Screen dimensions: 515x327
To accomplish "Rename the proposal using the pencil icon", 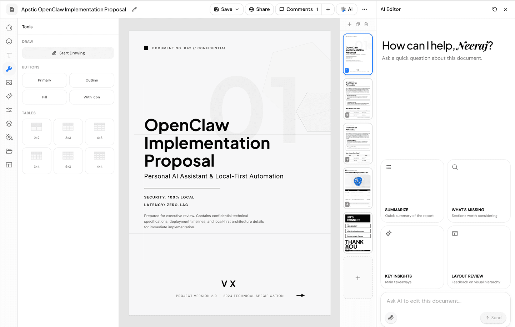I will click(x=134, y=9).
